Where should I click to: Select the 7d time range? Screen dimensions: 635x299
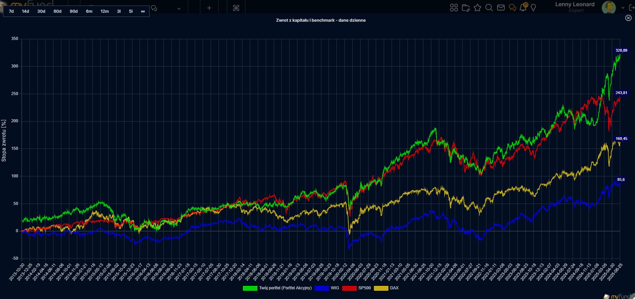11,11
